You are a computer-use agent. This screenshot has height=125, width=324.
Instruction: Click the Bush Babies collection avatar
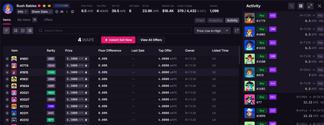(8, 9)
